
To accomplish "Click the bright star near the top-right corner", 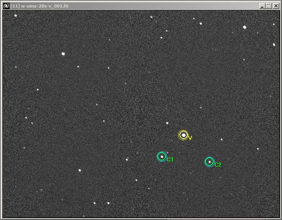I will click(245, 27).
